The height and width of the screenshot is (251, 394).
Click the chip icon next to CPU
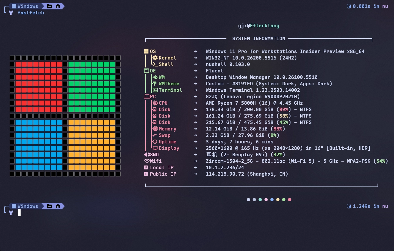(x=155, y=103)
